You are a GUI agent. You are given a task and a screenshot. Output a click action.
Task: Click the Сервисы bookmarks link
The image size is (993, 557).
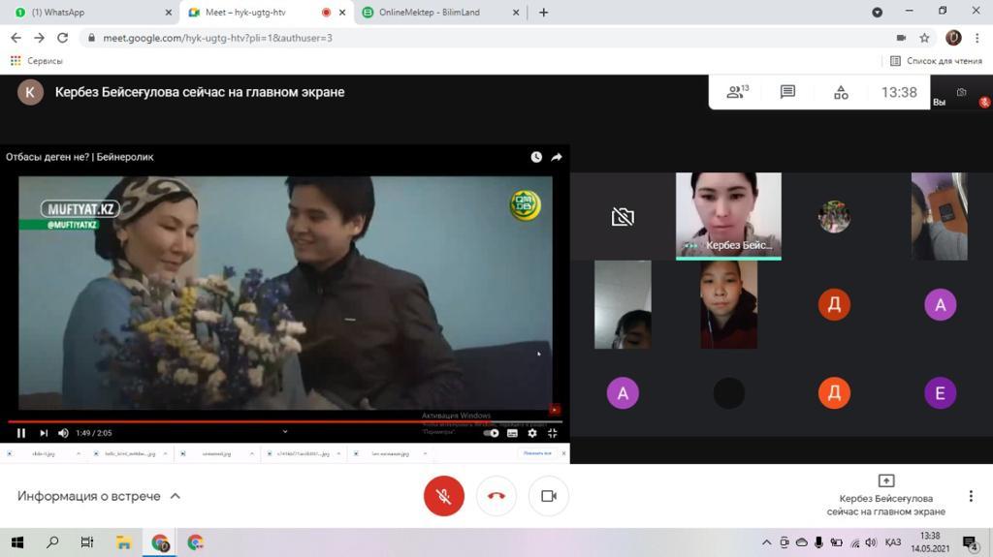tap(37, 61)
